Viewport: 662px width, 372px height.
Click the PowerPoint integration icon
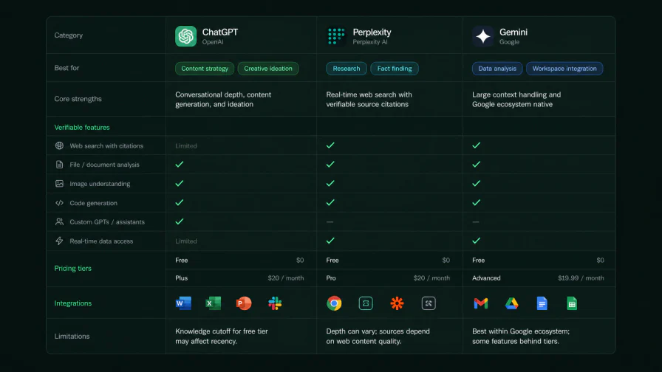point(244,303)
